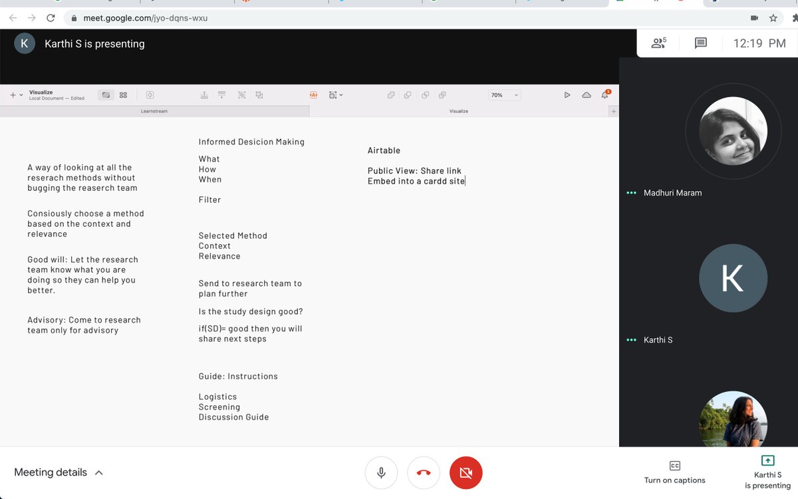This screenshot has width=798, height=499.
Task: Show the participants list
Action: (658, 43)
